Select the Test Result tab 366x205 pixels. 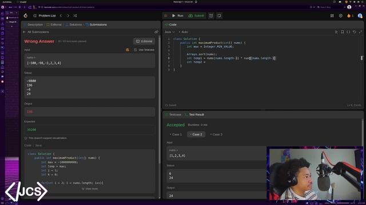pos(194,114)
